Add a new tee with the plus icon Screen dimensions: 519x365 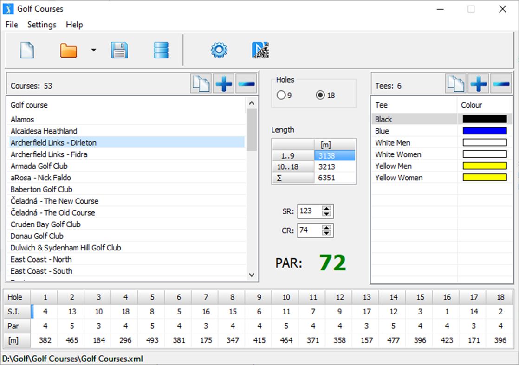point(478,84)
